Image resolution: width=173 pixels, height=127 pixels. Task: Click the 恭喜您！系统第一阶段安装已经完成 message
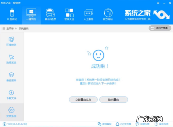pyautogui.click(x=98, y=80)
